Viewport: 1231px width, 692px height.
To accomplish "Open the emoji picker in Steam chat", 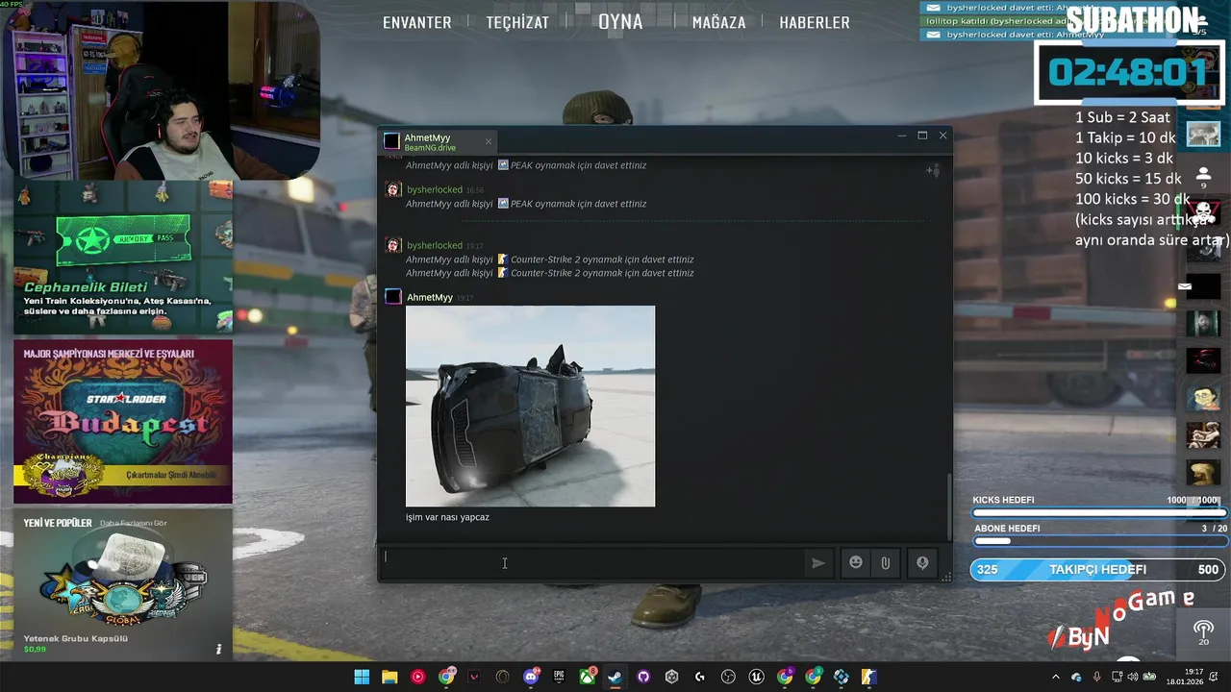I will tap(856, 563).
